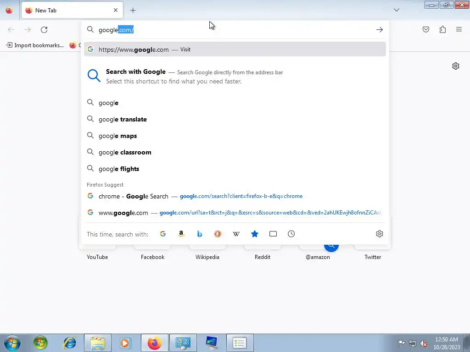Visit https://www.google.com suggestion
470x352 pixels.
235,49
